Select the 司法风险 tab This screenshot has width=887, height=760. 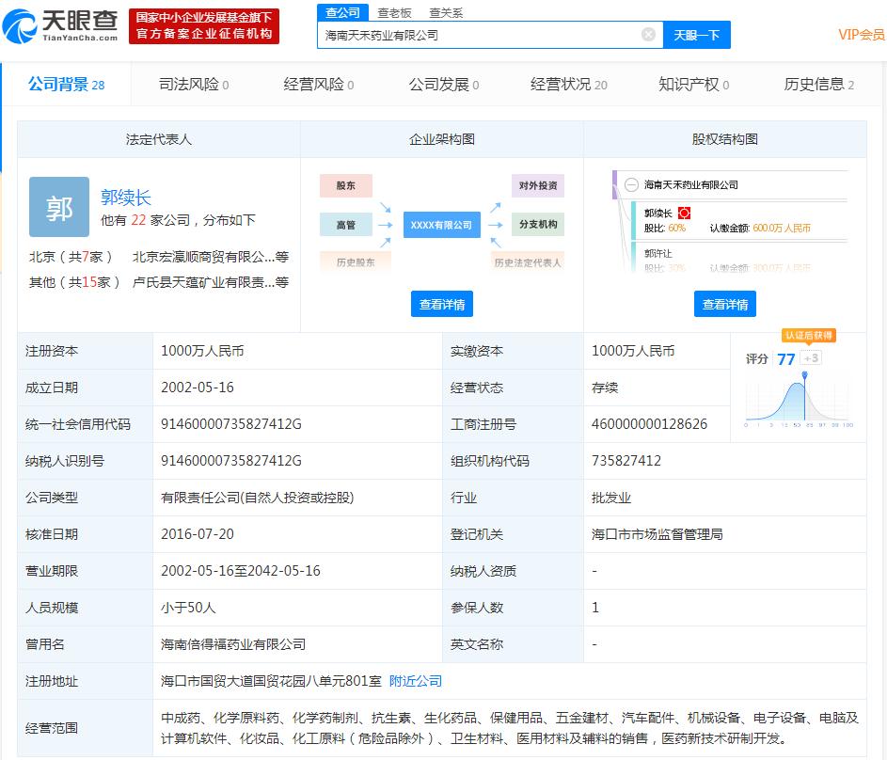(x=194, y=85)
